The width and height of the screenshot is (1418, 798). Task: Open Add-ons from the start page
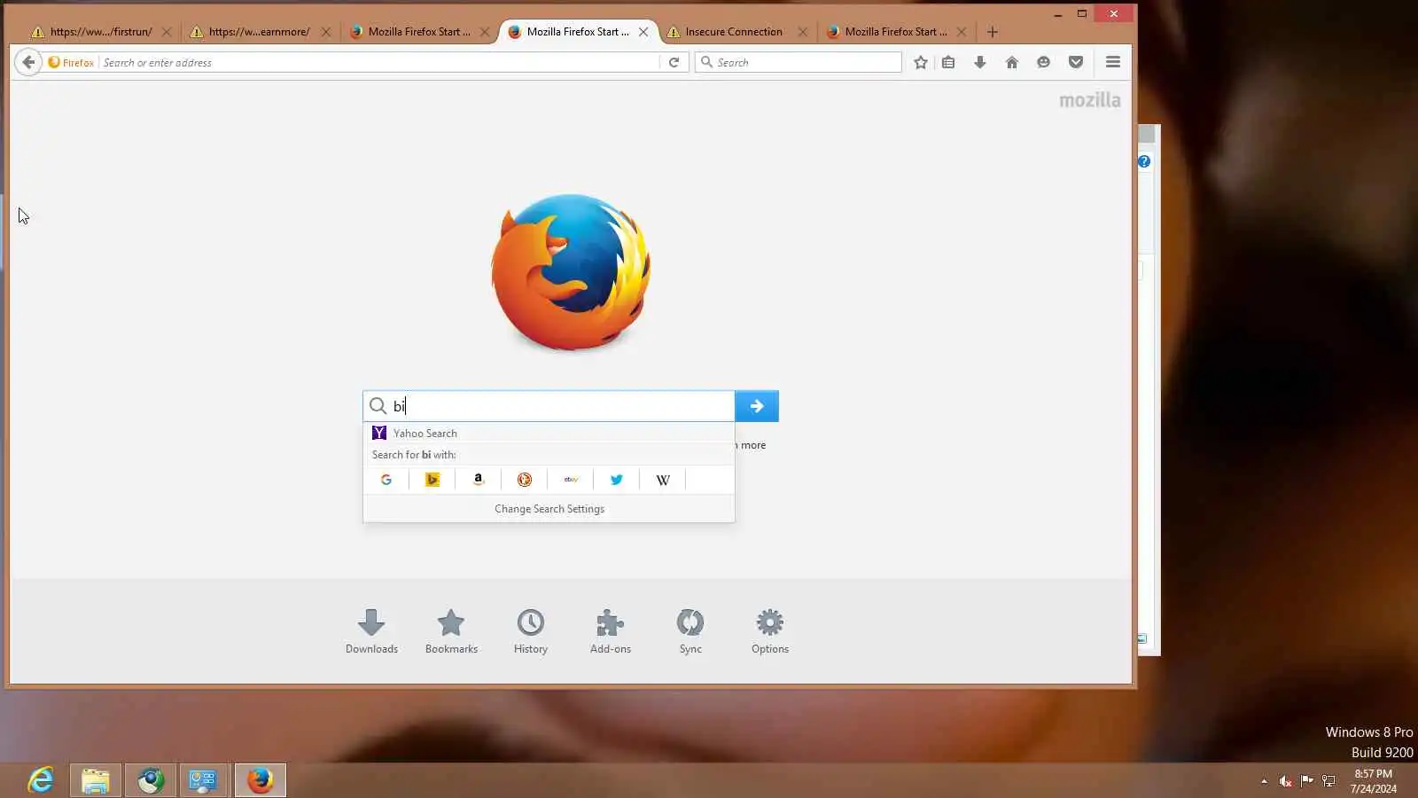(611, 631)
